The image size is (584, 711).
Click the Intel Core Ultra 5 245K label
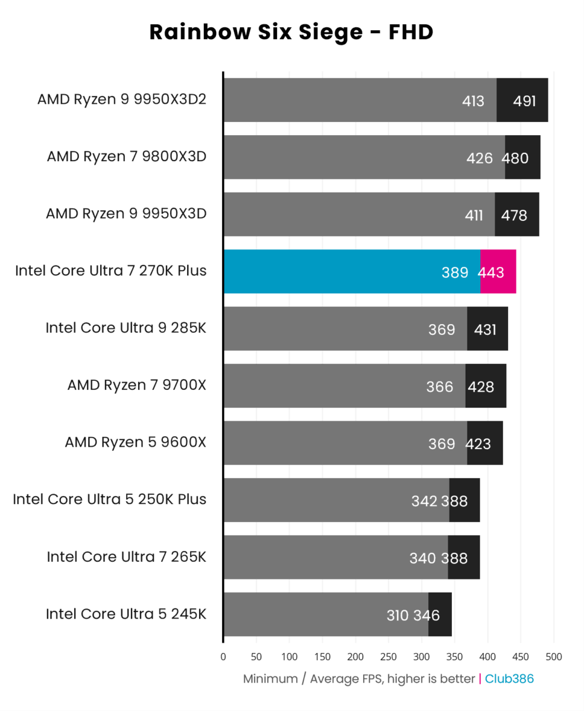(126, 614)
